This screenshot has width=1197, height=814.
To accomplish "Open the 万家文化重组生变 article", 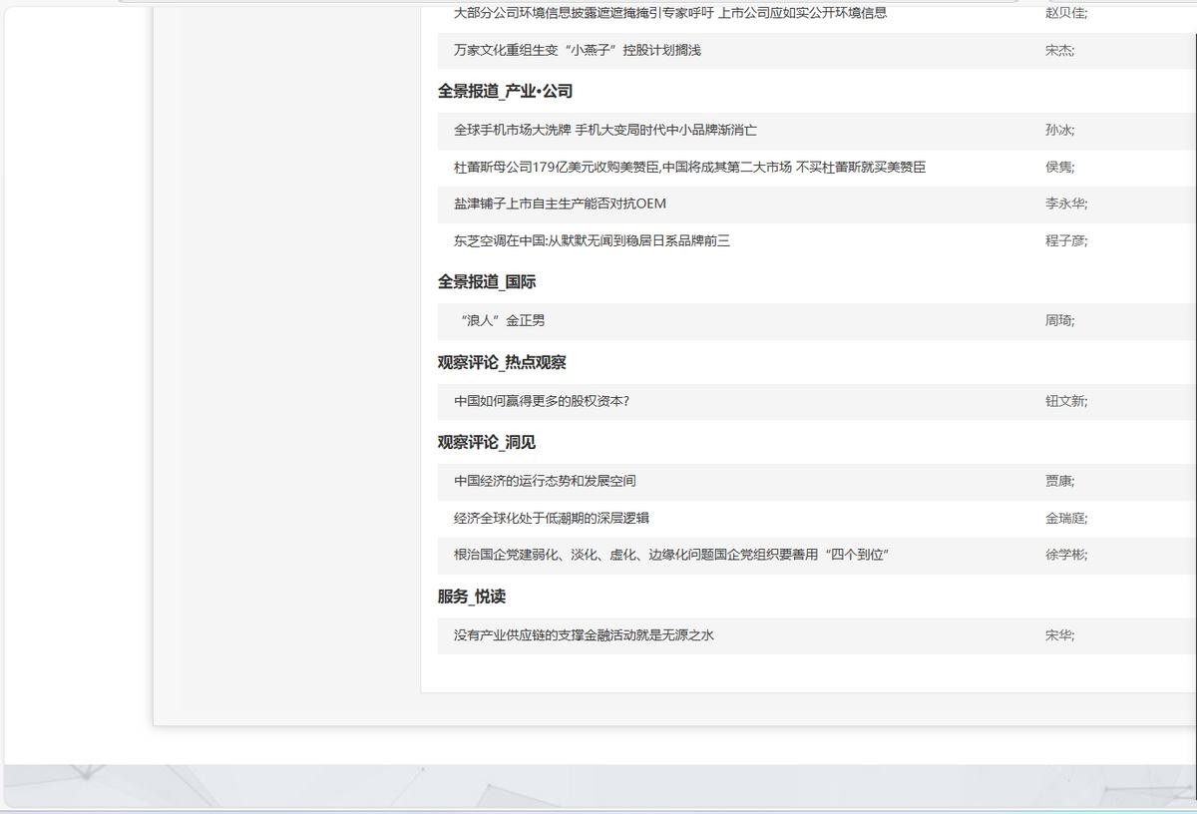I will click(577, 51).
